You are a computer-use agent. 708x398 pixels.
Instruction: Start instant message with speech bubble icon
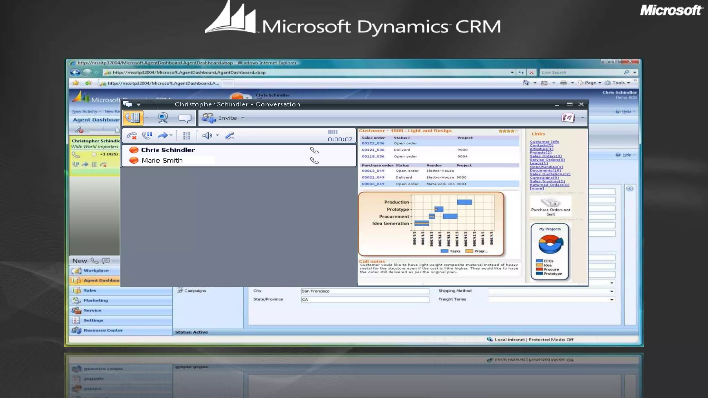(x=185, y=118)
